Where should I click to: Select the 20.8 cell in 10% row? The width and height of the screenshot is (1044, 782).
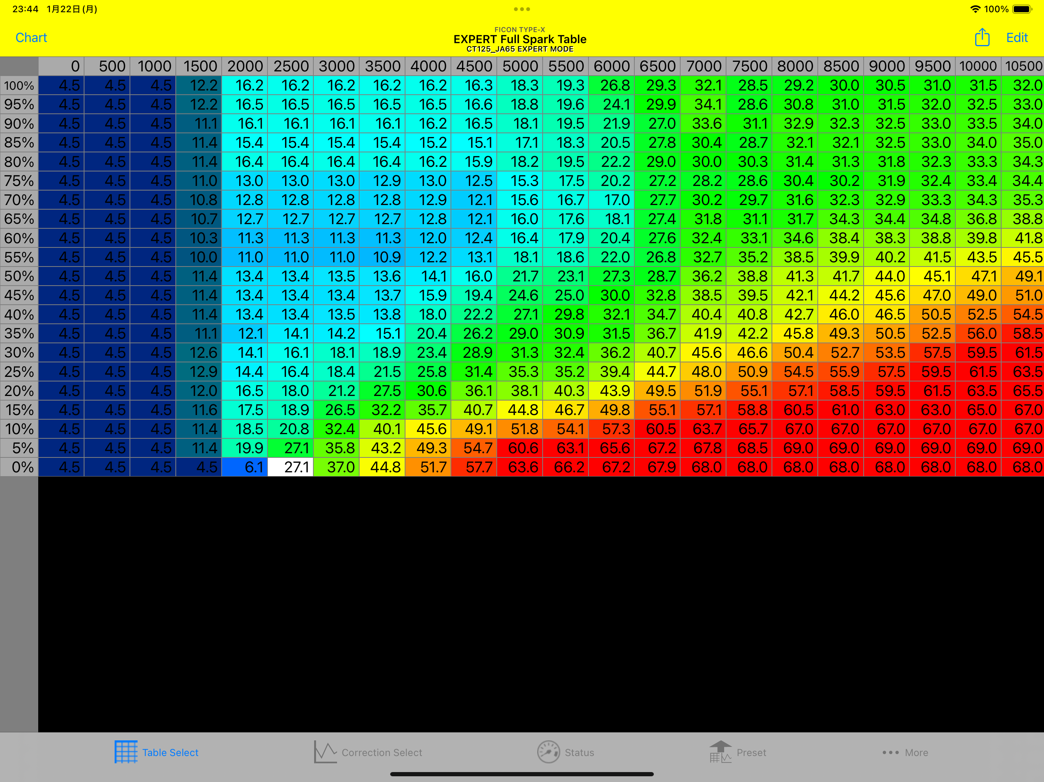coord(291,429)
